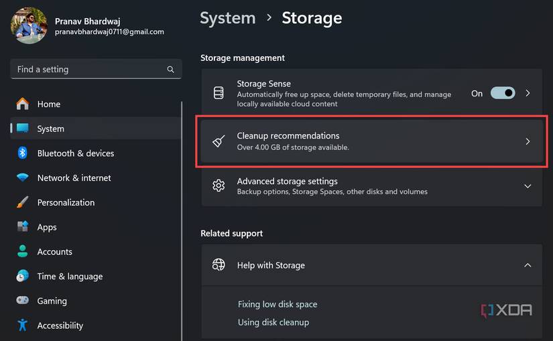Click the Home icon in sidebar

pyautogui.click(x=23, y=104)
